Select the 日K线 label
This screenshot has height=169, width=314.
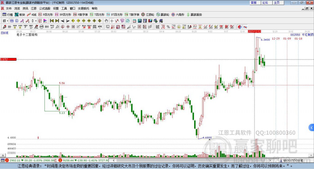(x=5, y=33)
